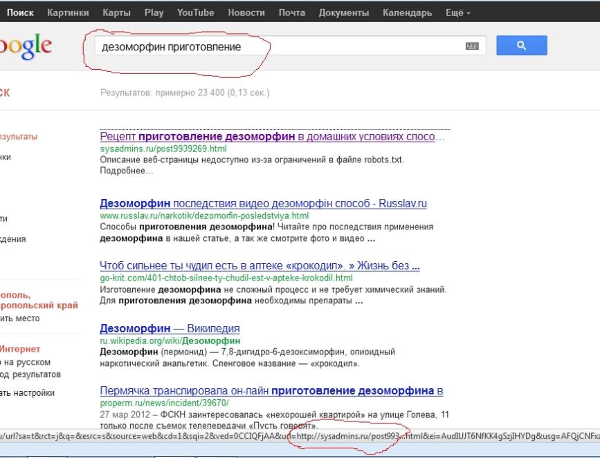Image resolution: width=600 pixels, height=458 pixels.
Task: Click the sysadmins.ru/post9939269.html green URL
Action: 163,149
